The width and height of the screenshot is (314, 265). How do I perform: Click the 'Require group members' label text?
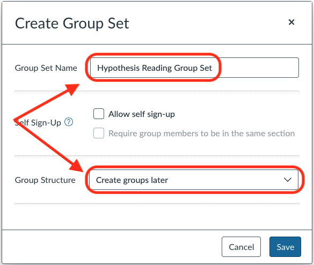coord(201,134)
